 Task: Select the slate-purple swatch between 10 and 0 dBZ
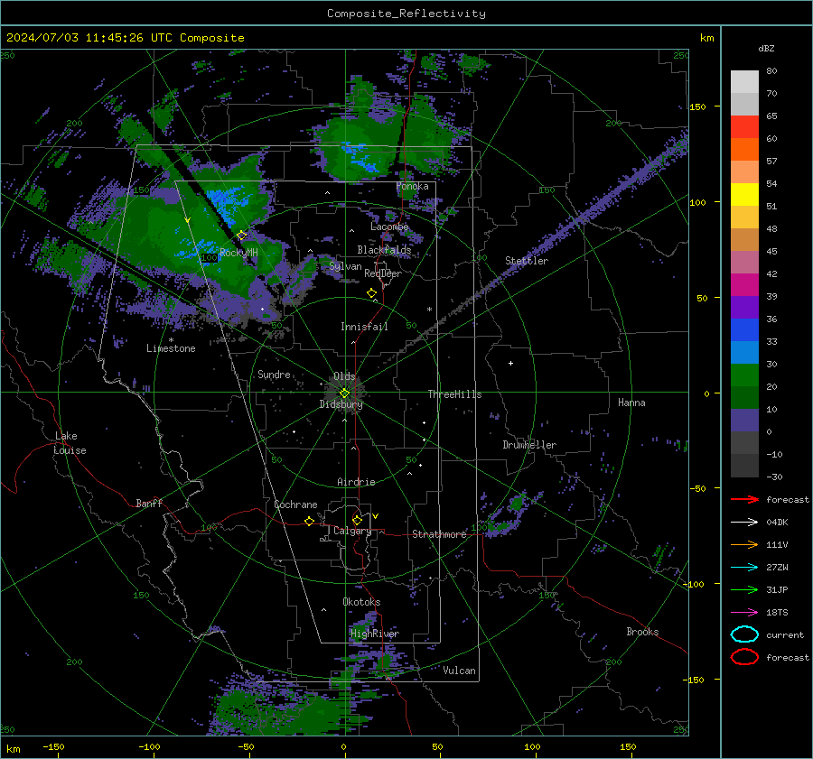pos(744,421)
